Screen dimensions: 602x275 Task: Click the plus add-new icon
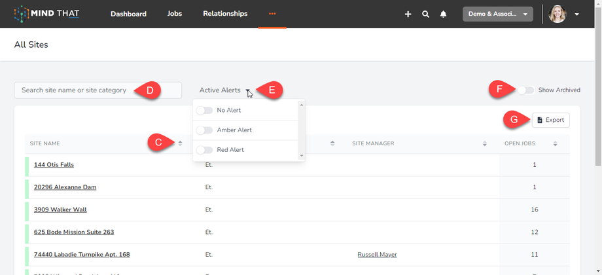pos(408,14)
